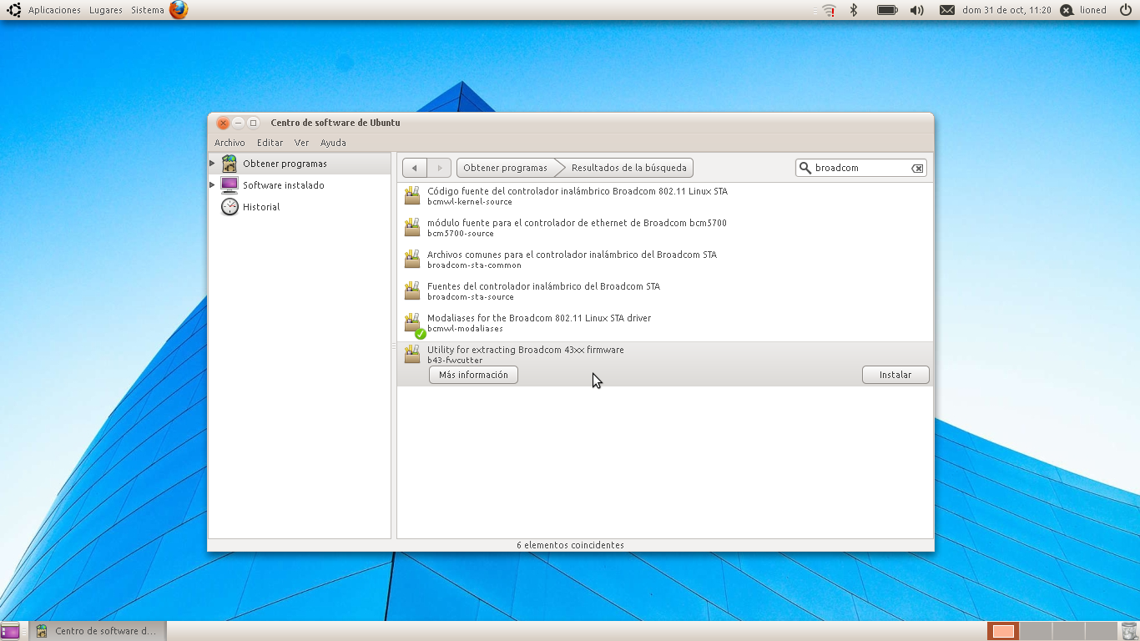Click the package icon for bcmwl-kernel-source
Viewport: 1140px width, 641px height.
[412, 196]
